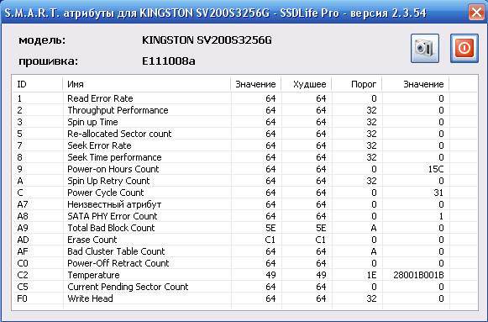Select the Temperature row

pyautogui.click(x=244, y=275)
